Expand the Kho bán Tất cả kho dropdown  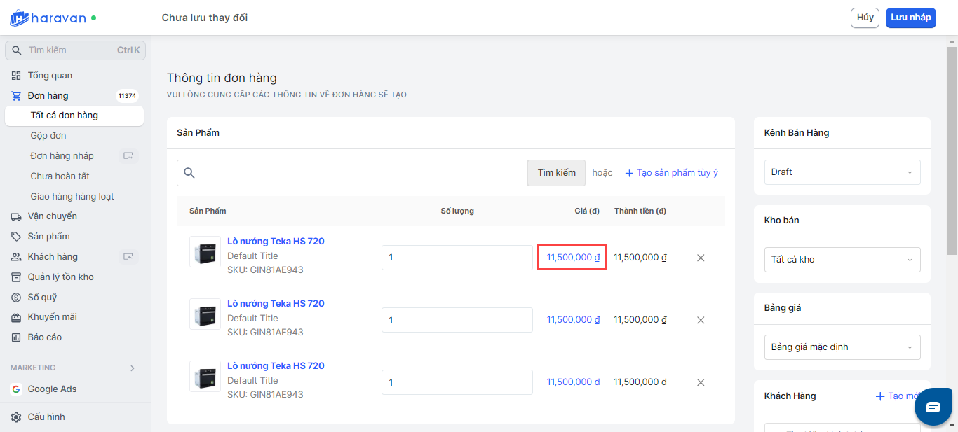coord(842,260)
